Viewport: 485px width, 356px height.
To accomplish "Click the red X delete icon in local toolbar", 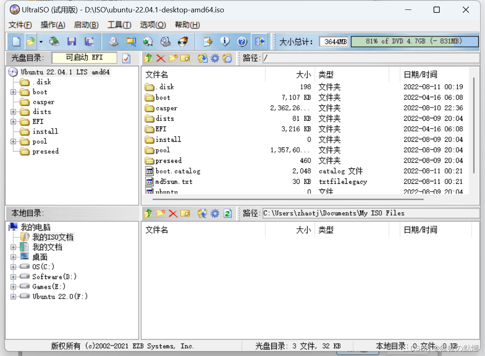I will pyautogui.click(x=173, y=213).
